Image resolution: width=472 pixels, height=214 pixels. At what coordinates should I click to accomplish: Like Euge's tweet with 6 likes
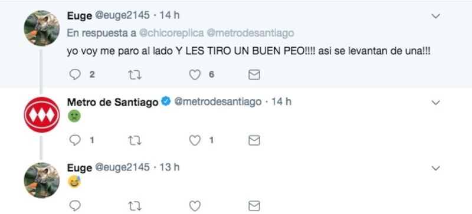click(x=195, y=75)
